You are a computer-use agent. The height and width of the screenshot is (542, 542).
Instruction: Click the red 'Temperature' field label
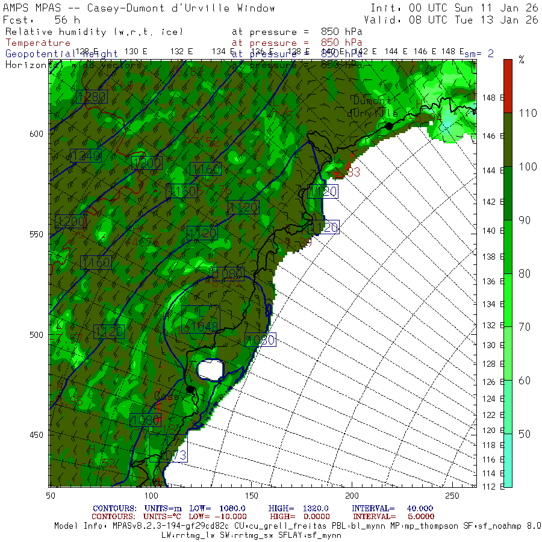38,43
